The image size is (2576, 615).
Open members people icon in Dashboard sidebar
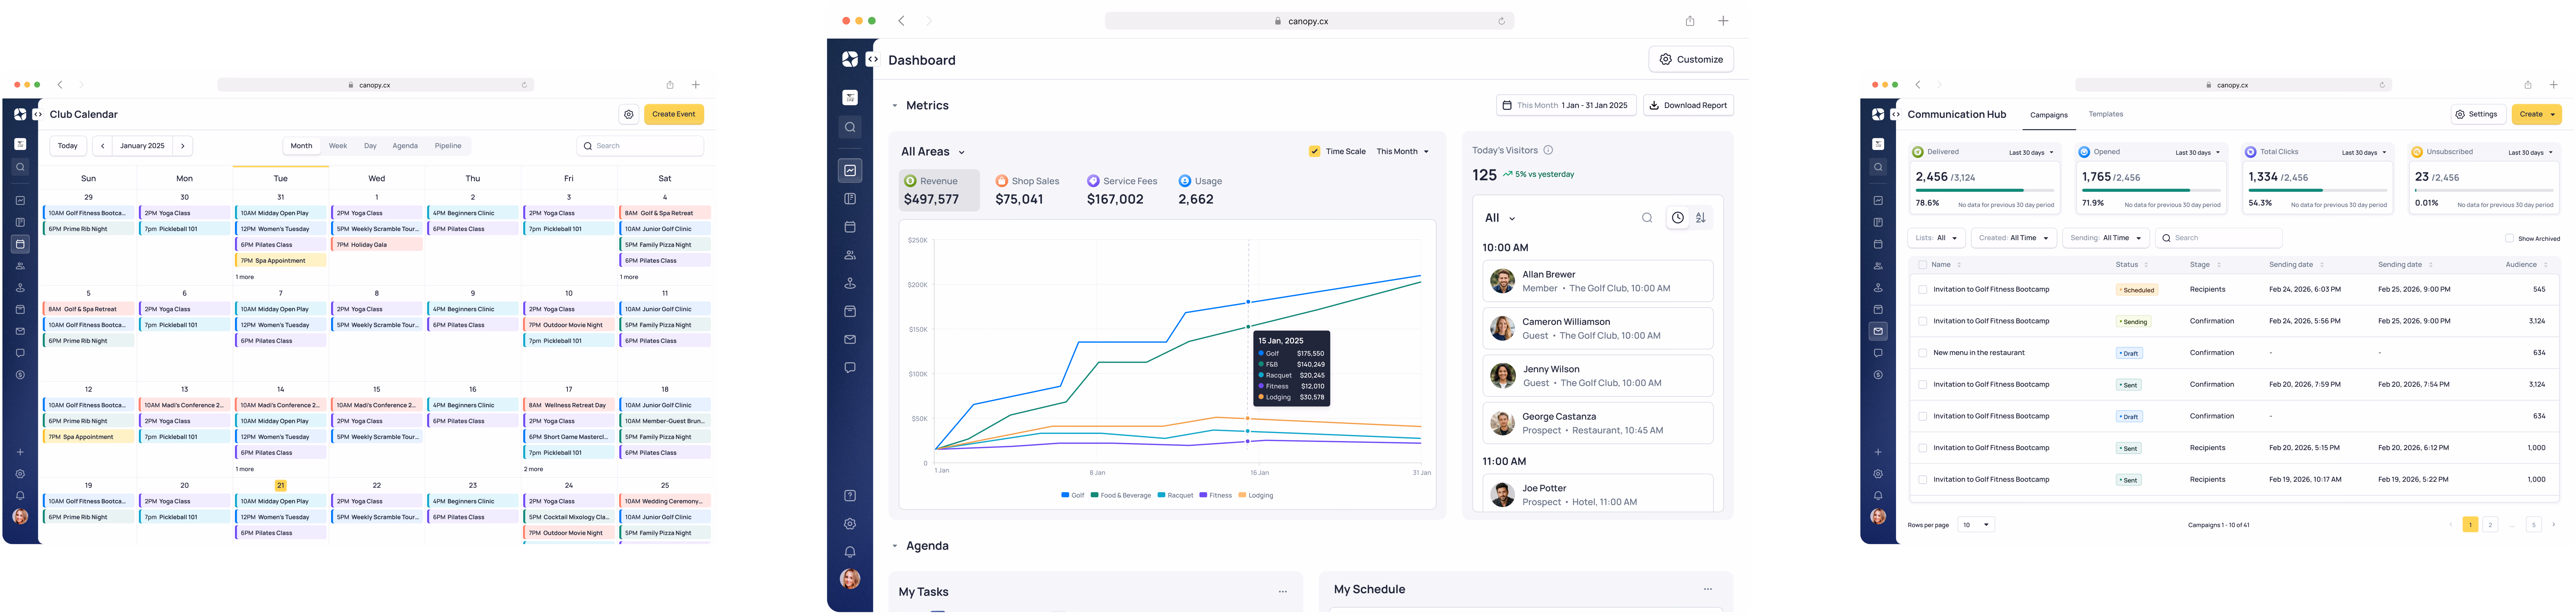850,255
